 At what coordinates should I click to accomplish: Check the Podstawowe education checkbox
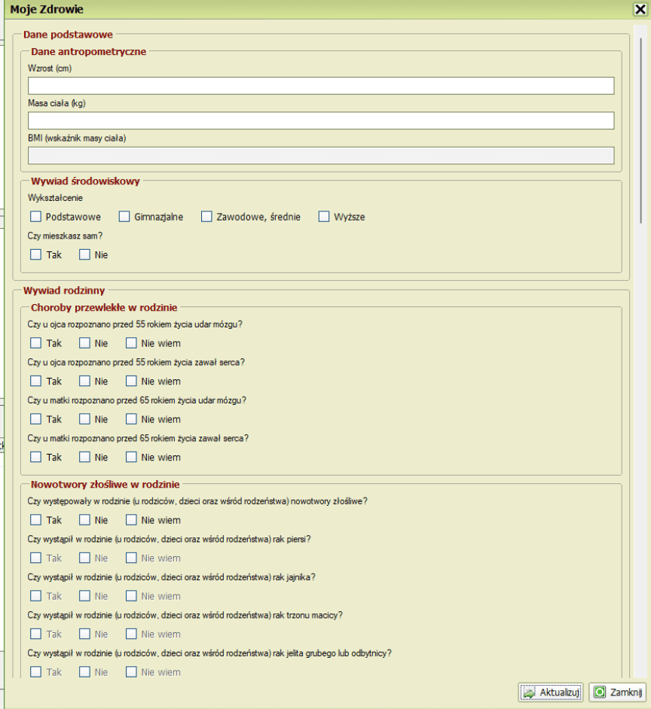[x=36, y=217]
